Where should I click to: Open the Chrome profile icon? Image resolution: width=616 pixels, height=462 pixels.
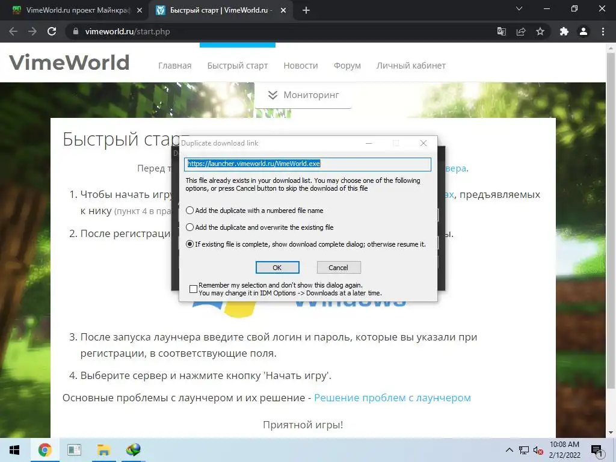584,31
